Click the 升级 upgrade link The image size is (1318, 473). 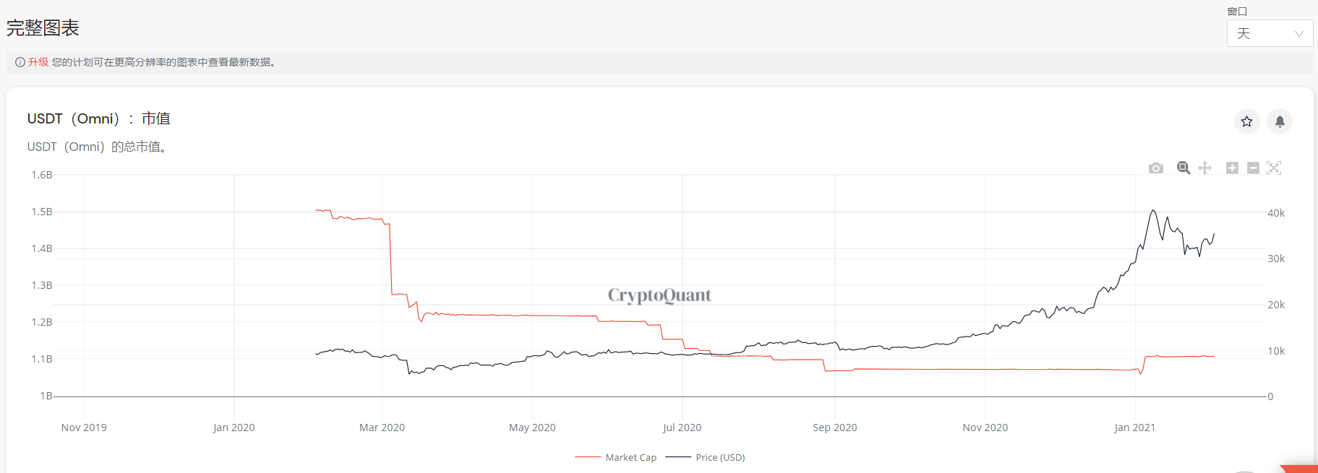38,62
